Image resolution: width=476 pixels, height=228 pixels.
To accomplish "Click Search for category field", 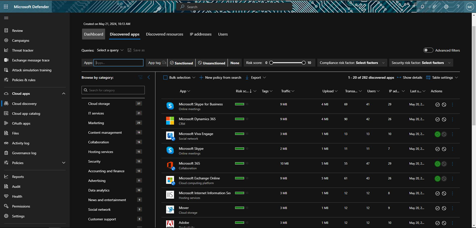I will pos(113,90).
